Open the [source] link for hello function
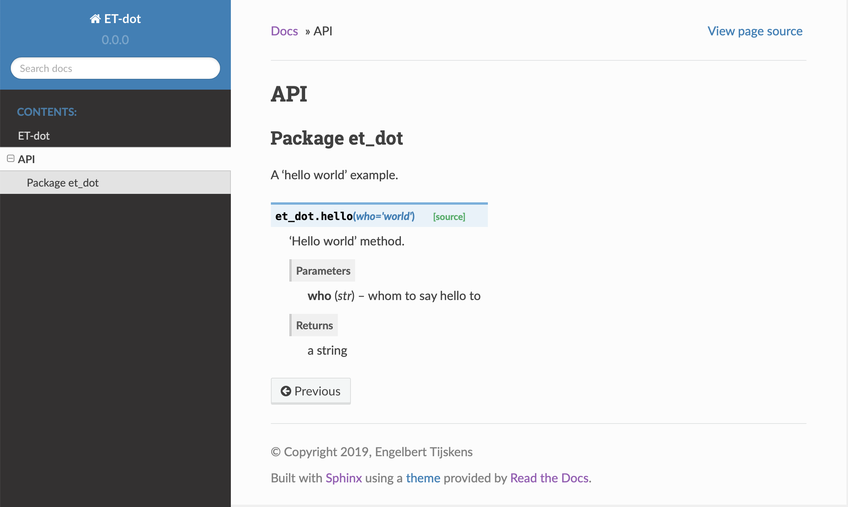This screenshot has height=507, width=848. 449,217
